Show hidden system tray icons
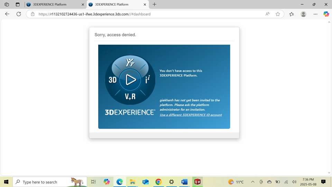The image size is (332, 187). [252, 182]
